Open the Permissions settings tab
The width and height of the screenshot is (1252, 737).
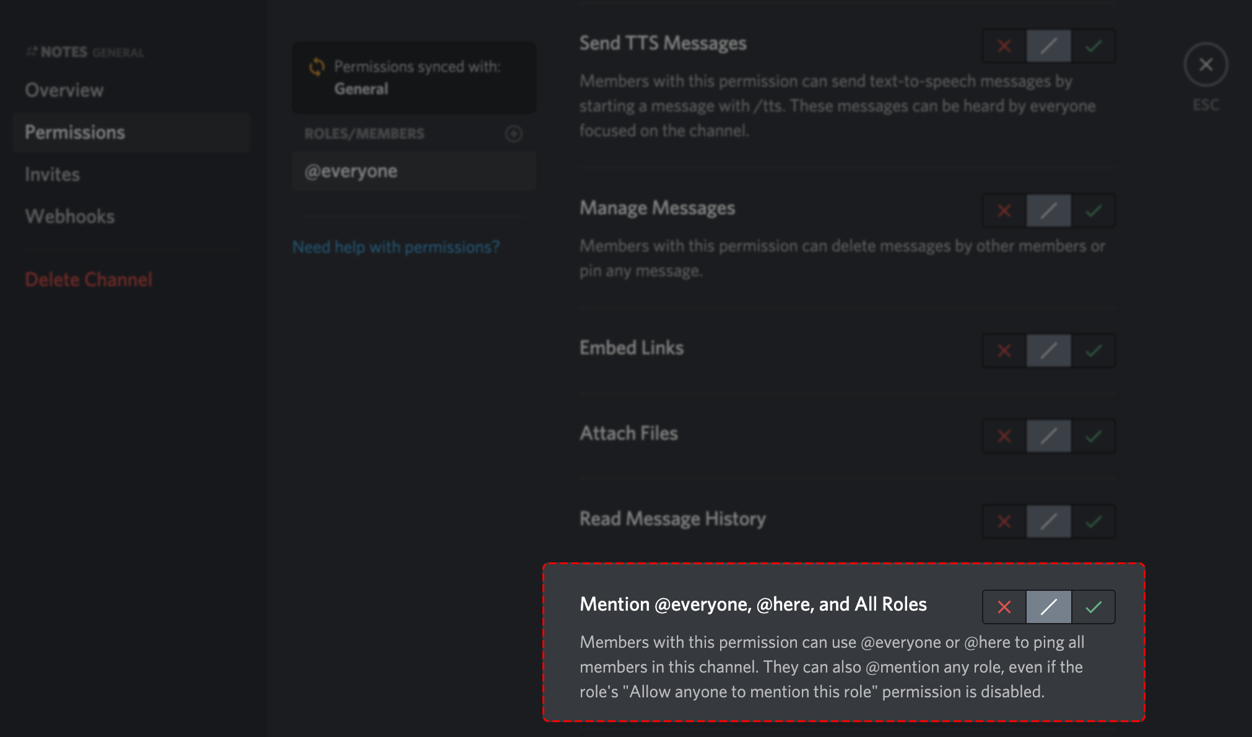[74, 133]
